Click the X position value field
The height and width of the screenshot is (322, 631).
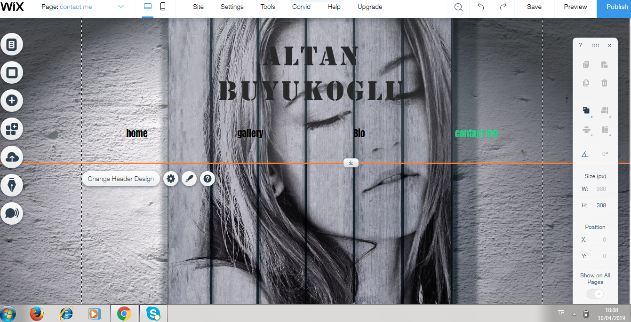[604, 240]
